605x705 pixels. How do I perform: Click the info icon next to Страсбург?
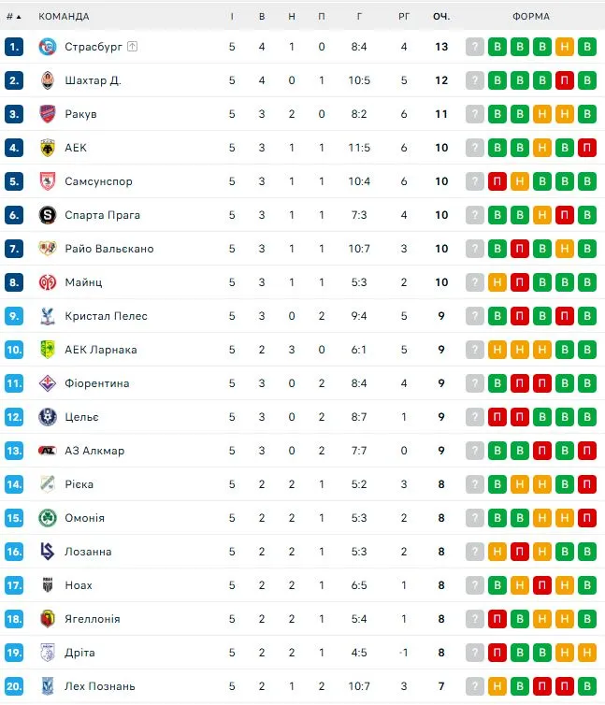(x=132, y=47)
